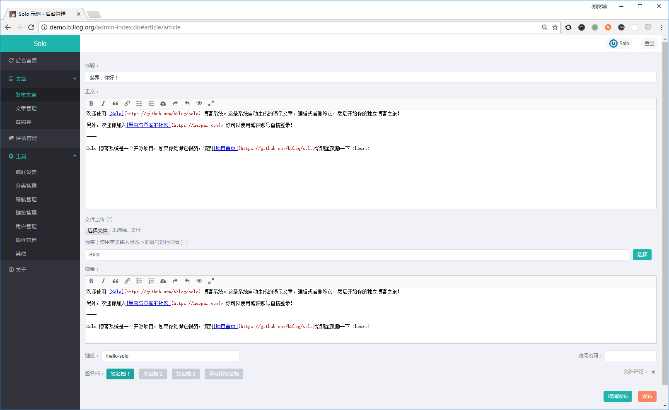Click the redo arrow in the 摘要 toolbar
Image resolution: width=669 pixels, height=410 pixels.
tap(175, 281)
